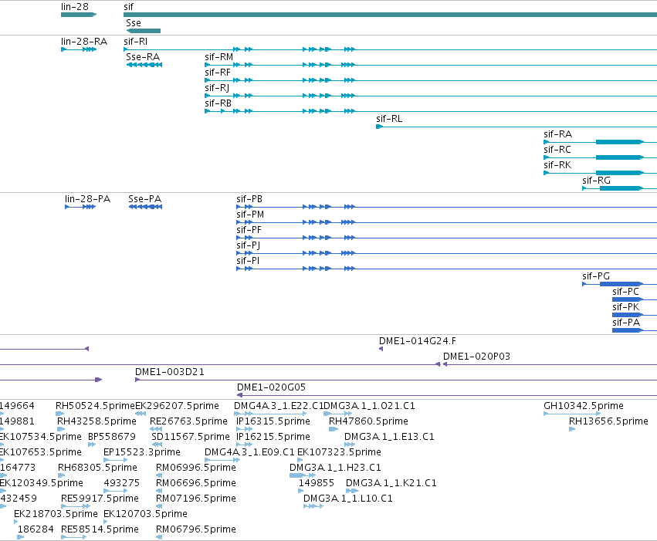Select the sif-PG protein feature
657x541 pixels.
619,284
